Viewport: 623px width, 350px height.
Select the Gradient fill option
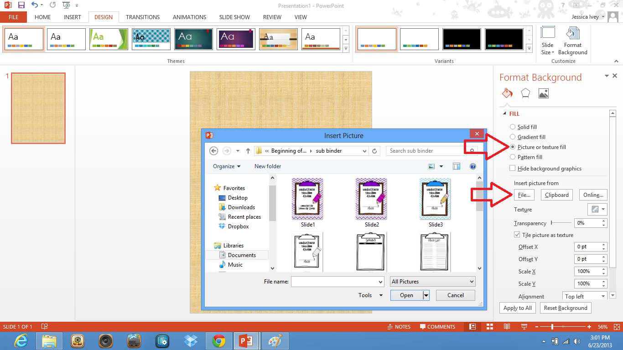[513, 137]
